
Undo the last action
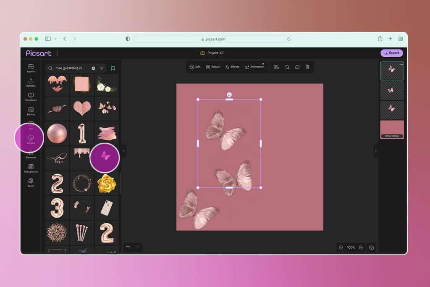tap(128, 248)
